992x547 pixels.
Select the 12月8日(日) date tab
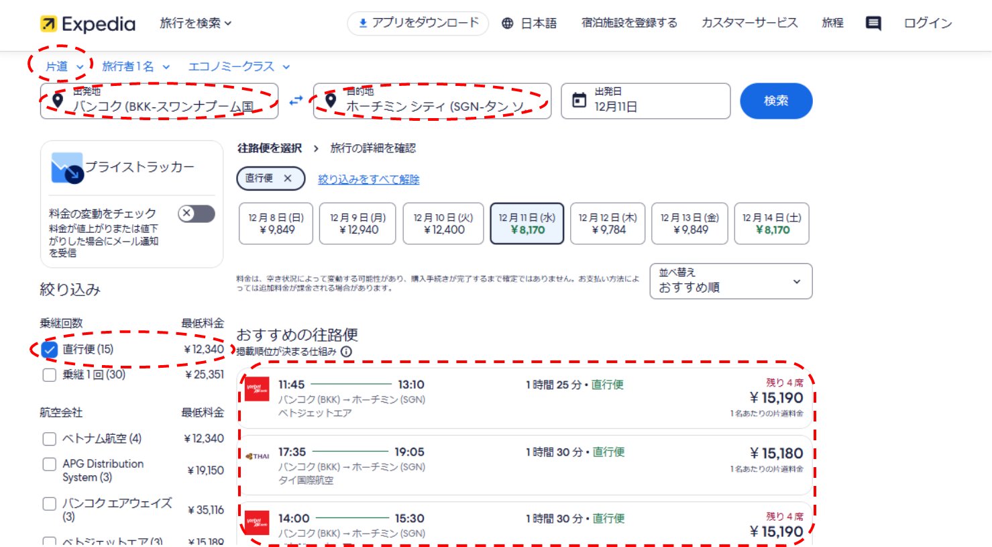(276, 223)
